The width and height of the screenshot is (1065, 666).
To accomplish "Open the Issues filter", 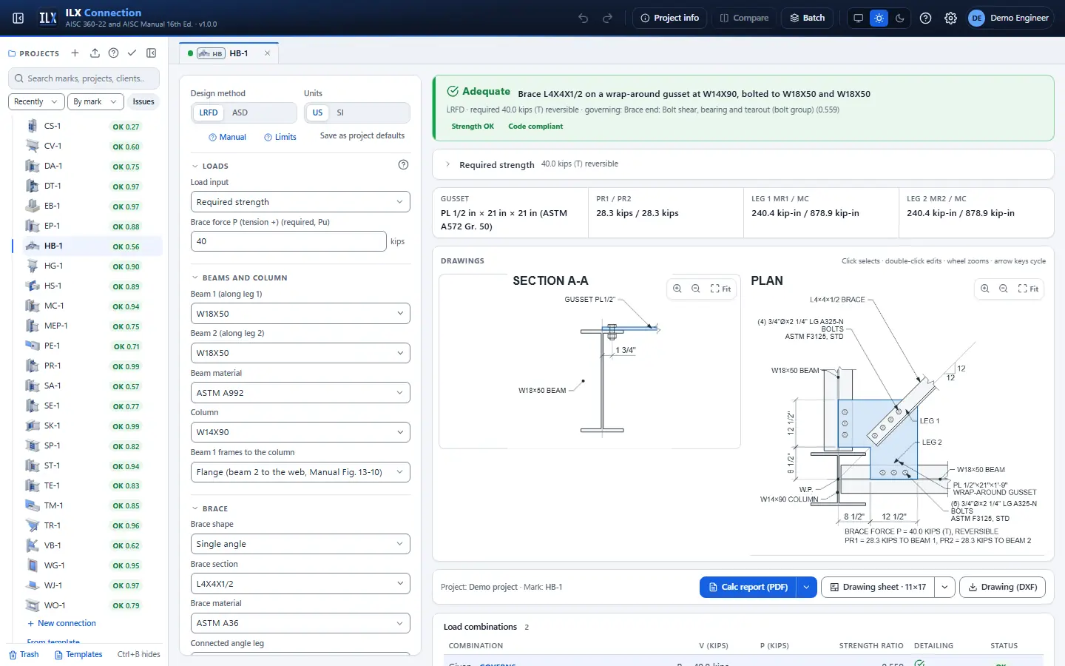I will click(x=143, y=101).
